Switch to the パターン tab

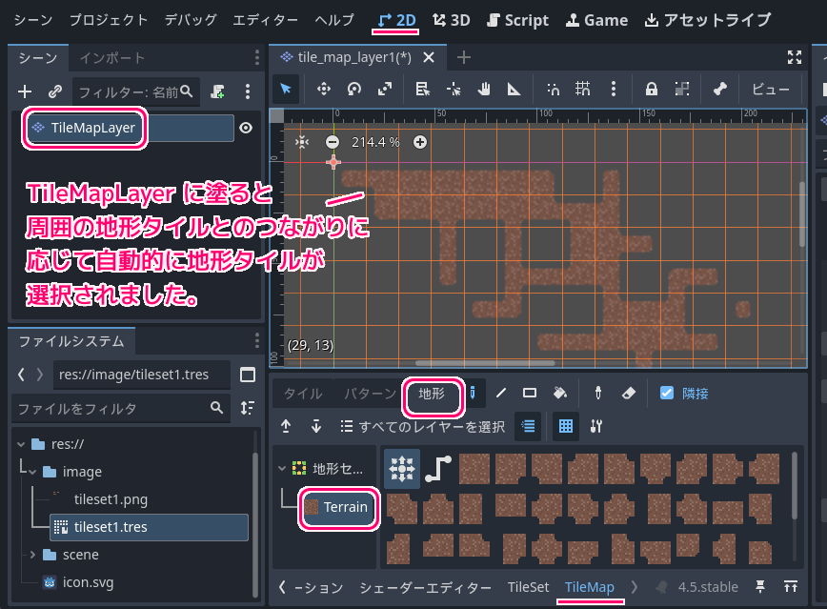tap(370, 394)
